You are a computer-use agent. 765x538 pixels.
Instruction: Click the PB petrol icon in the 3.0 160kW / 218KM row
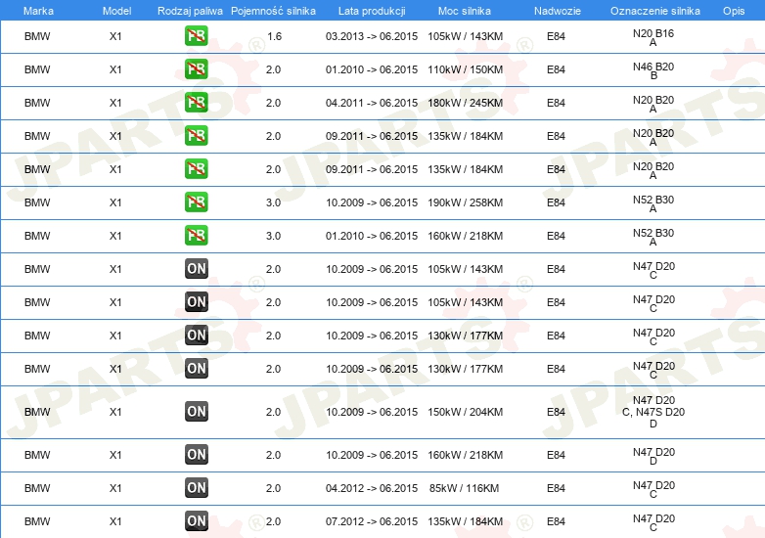pos(196,236)
